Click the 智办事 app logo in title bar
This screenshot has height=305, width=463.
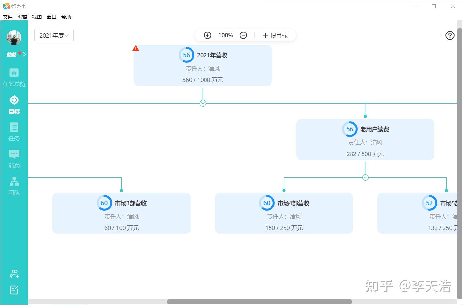coord(6,6)
